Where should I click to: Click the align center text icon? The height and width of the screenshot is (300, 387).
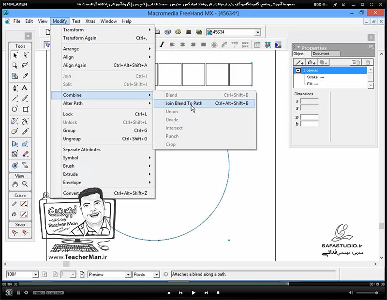[x=183, y=44]
